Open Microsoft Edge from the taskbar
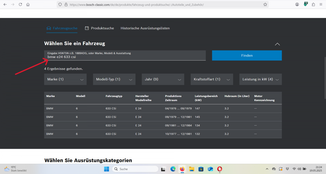Screen dimensions: 326x174 click(173, 169)
